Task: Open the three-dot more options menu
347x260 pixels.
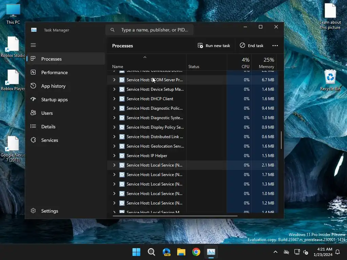Action: [275, 46]
